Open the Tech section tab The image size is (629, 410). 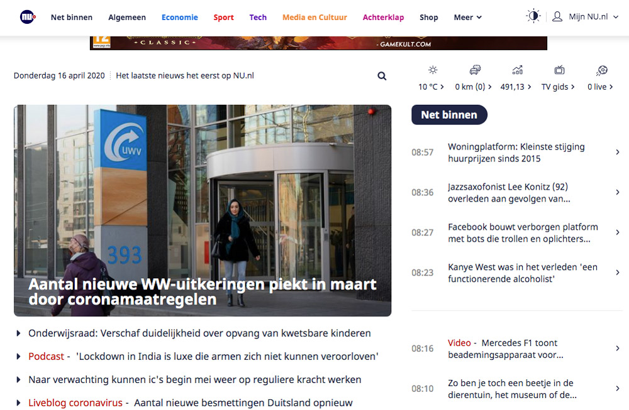click(x=258, y=18)
